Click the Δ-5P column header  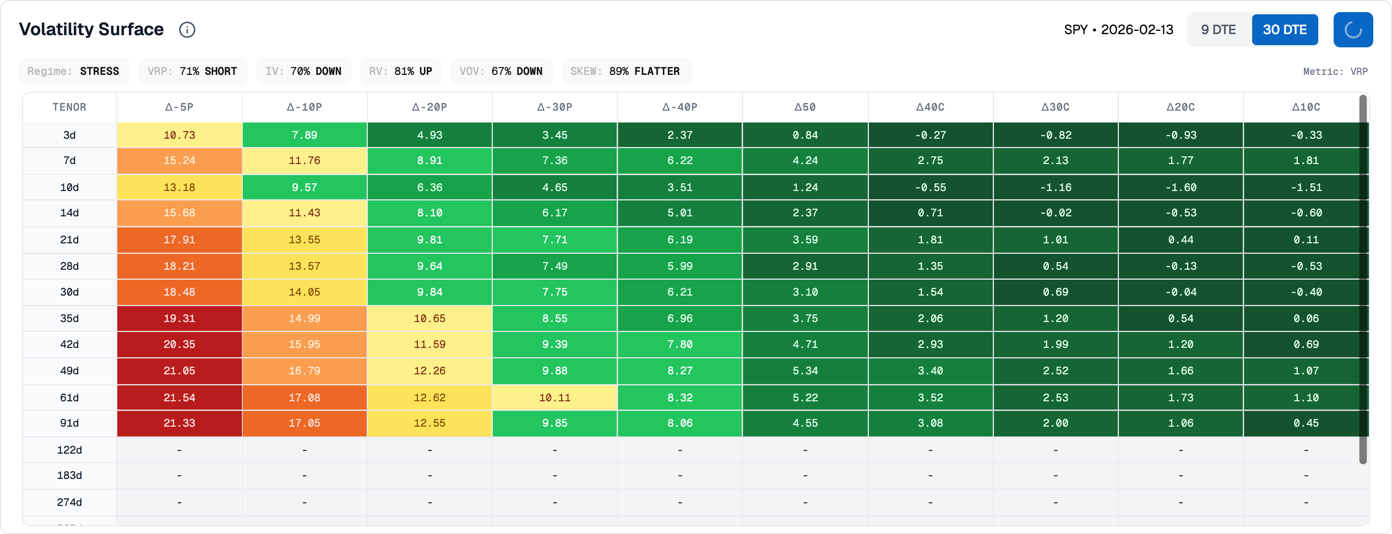180,107
